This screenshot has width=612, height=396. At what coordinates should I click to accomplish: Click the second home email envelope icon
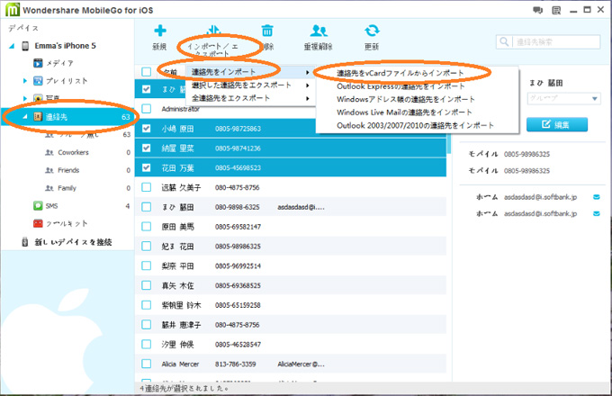coord(597,213)
